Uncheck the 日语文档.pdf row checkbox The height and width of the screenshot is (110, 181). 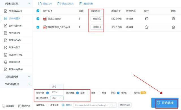click(38, 19)
